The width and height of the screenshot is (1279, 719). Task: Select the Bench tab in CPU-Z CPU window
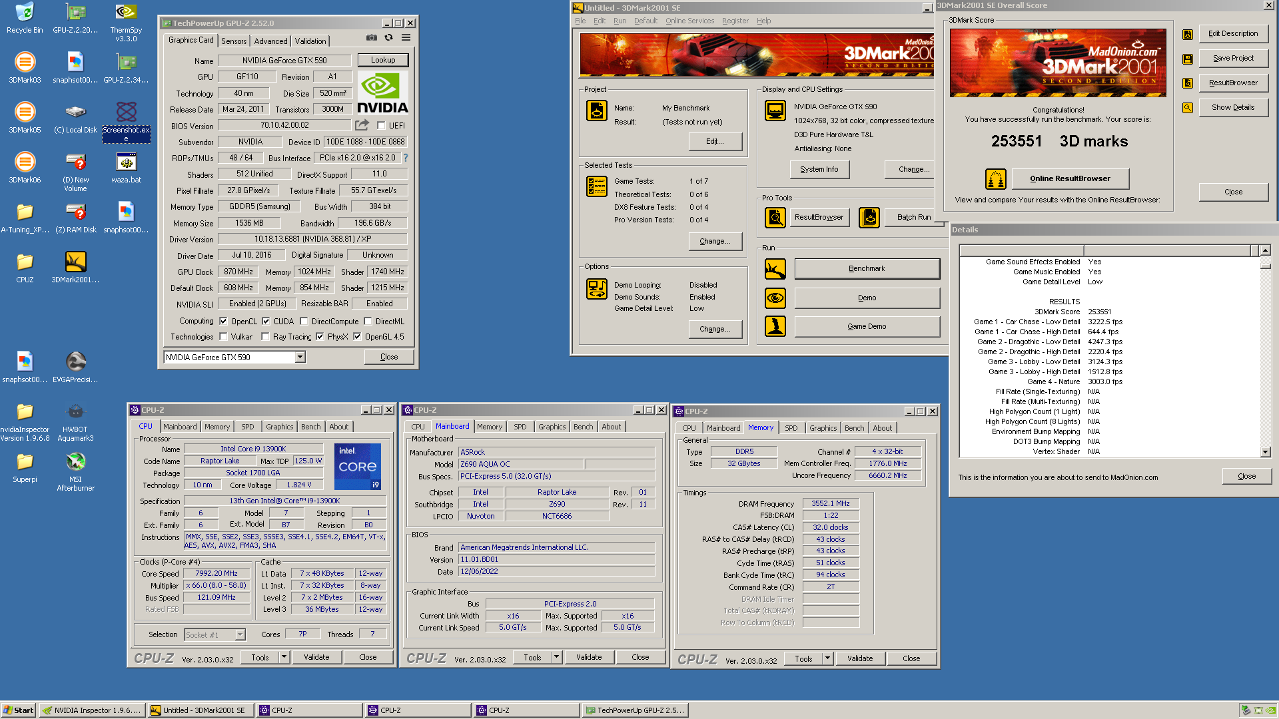coord(310,427)
